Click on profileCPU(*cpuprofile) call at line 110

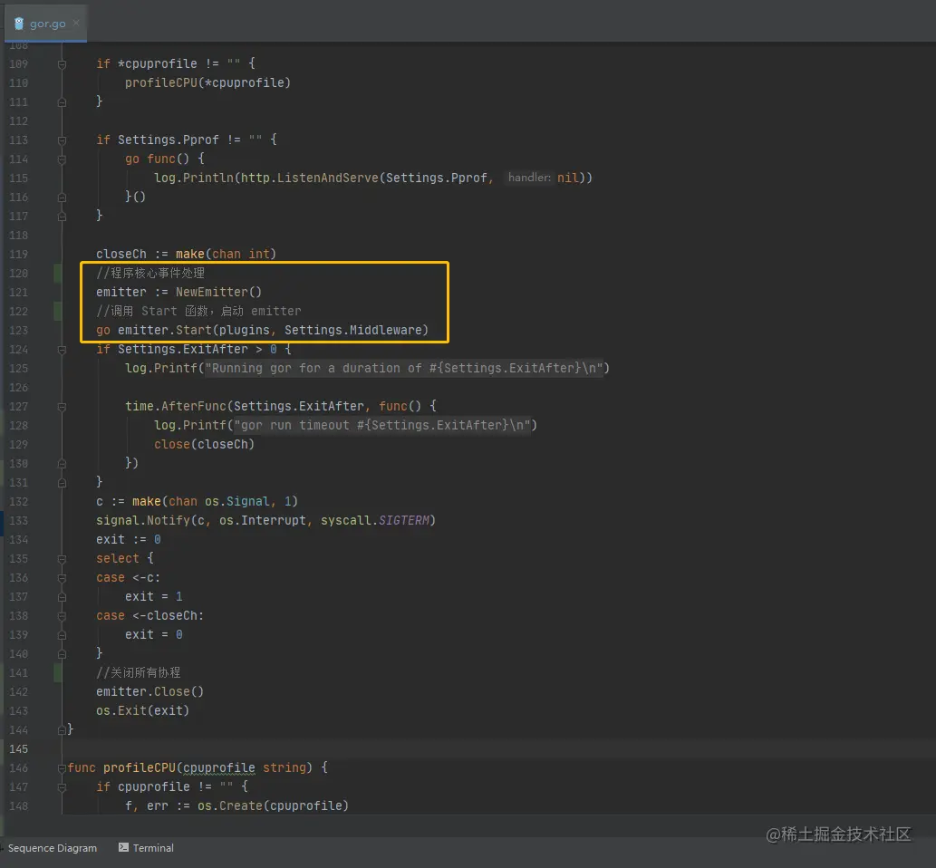coord(207,83)
